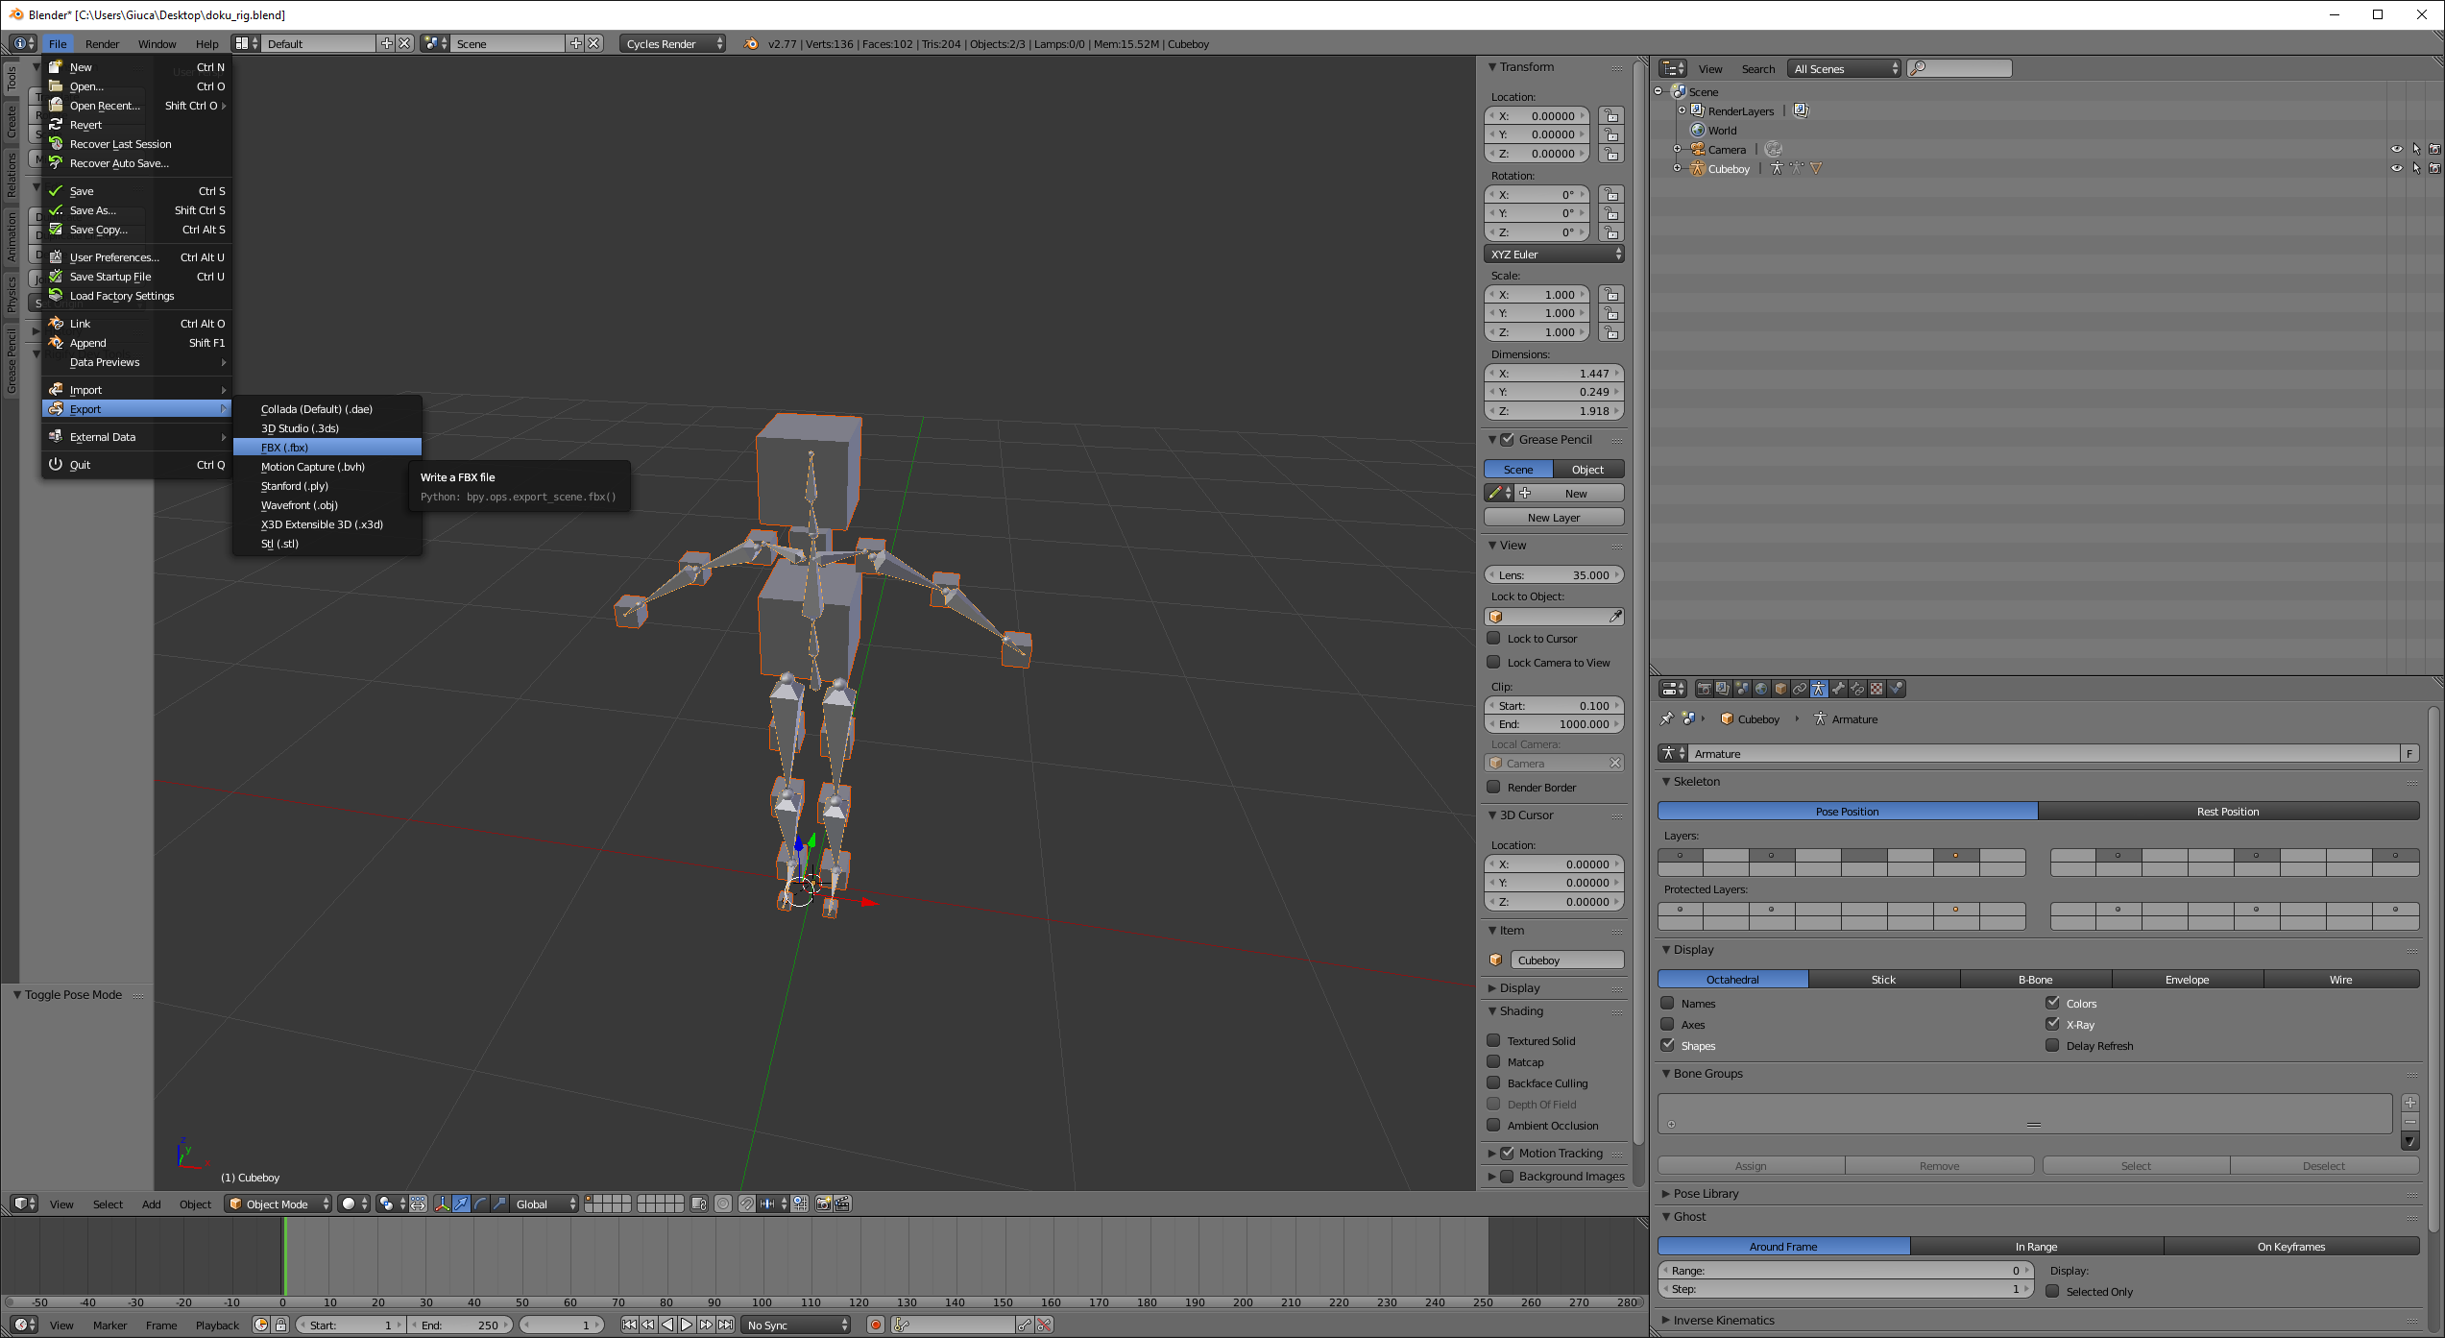Click the auto-keyframe record button
This screenshot has width=2445, height=1338.
pyautogui.click(x=875, y=1325)
